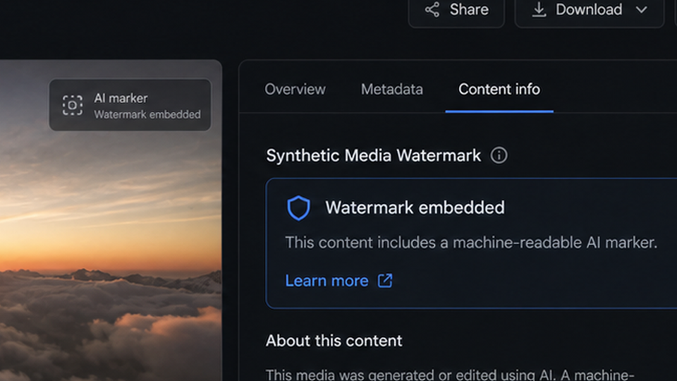Screen dimensions: 677x381
Task: Click the share network icon
Action: [x=432, y=9]
